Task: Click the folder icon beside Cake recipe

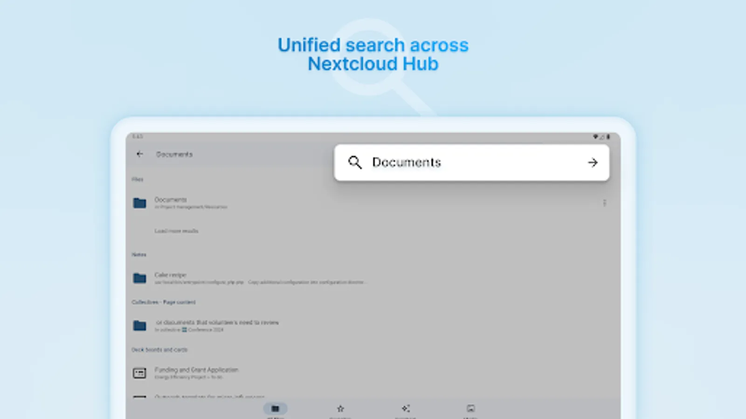Action: point(139,278)
